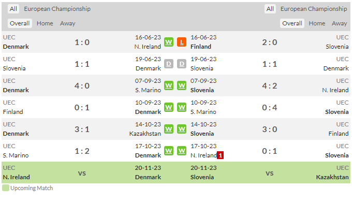The image size is (352, 202).
Task: Click the right grey D draw badge
Action: [182, 64]
